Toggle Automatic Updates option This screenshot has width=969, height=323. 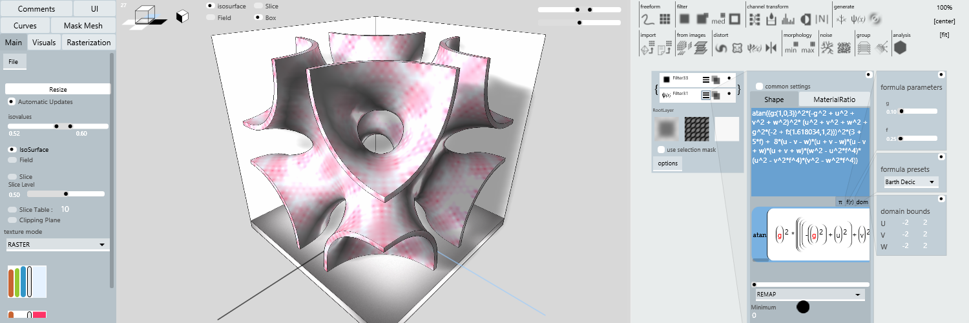(11, 102)
